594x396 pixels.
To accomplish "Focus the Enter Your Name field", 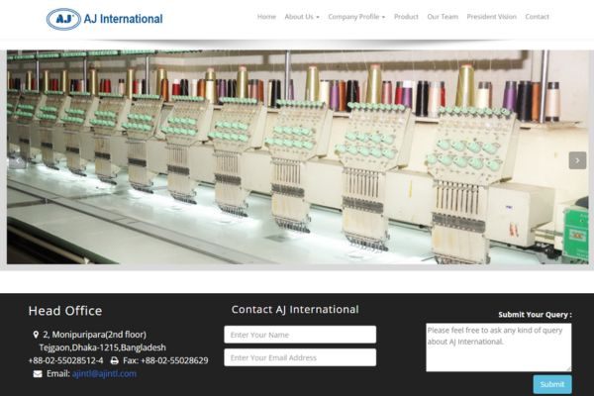I will pyautogui.click(x=300, y=335).
